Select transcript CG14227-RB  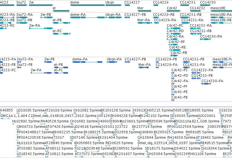[x=127, y=17]
